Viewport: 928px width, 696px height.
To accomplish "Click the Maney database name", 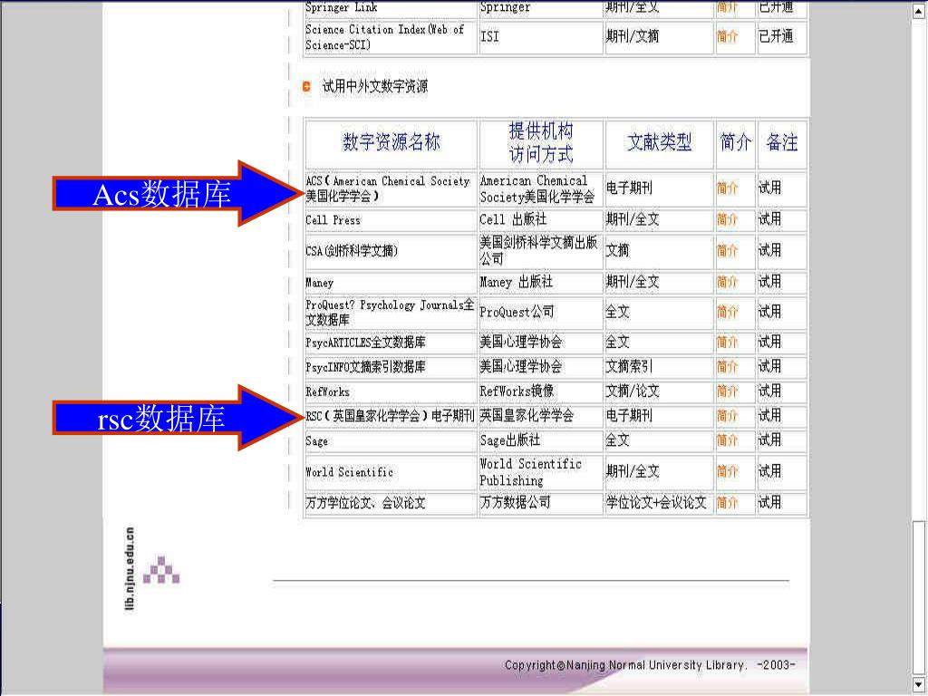I will (320, 283).
